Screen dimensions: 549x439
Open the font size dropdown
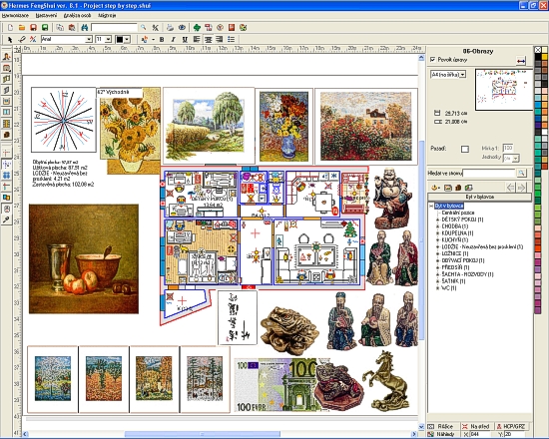(x=108, y=39)
